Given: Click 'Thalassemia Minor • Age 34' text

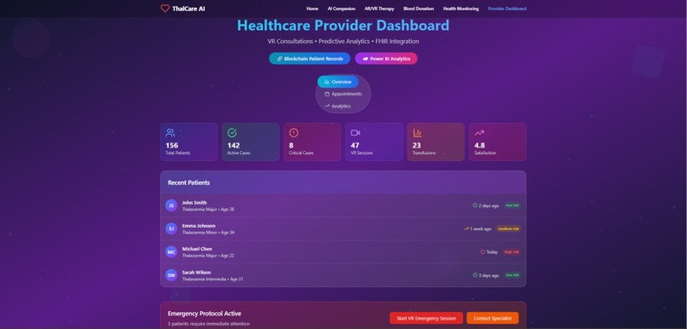Looking at the screenshot, I should 208,233.
